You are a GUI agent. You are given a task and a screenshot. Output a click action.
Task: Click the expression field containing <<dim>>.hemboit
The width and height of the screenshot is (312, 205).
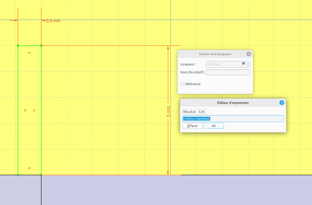click(x=233, y=119)
